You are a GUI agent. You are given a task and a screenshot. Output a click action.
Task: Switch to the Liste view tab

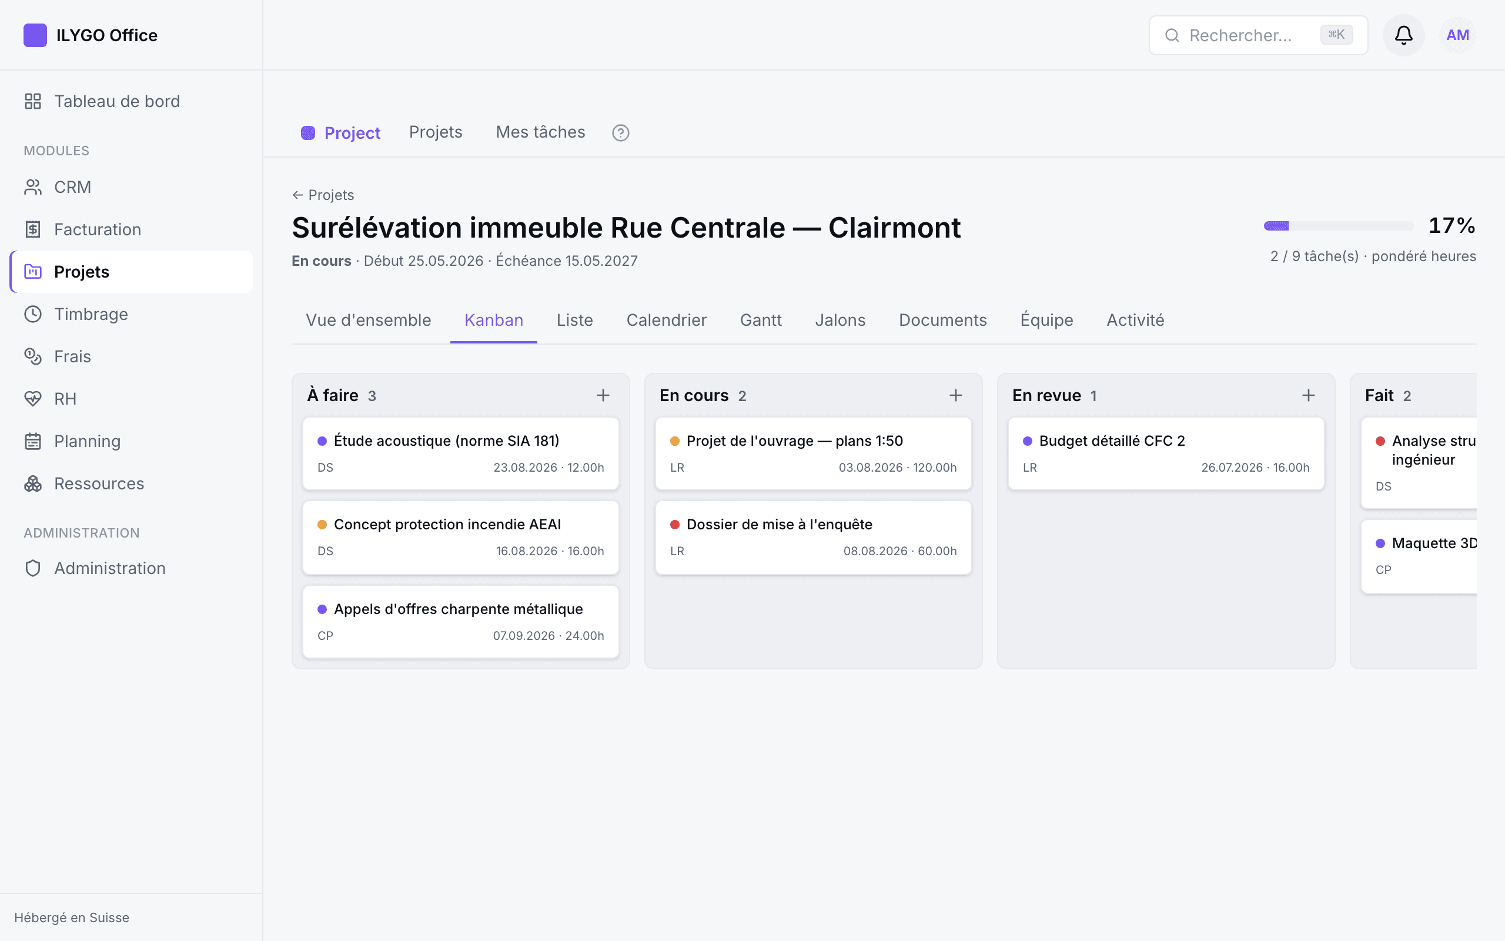click(x=574, y=320)
